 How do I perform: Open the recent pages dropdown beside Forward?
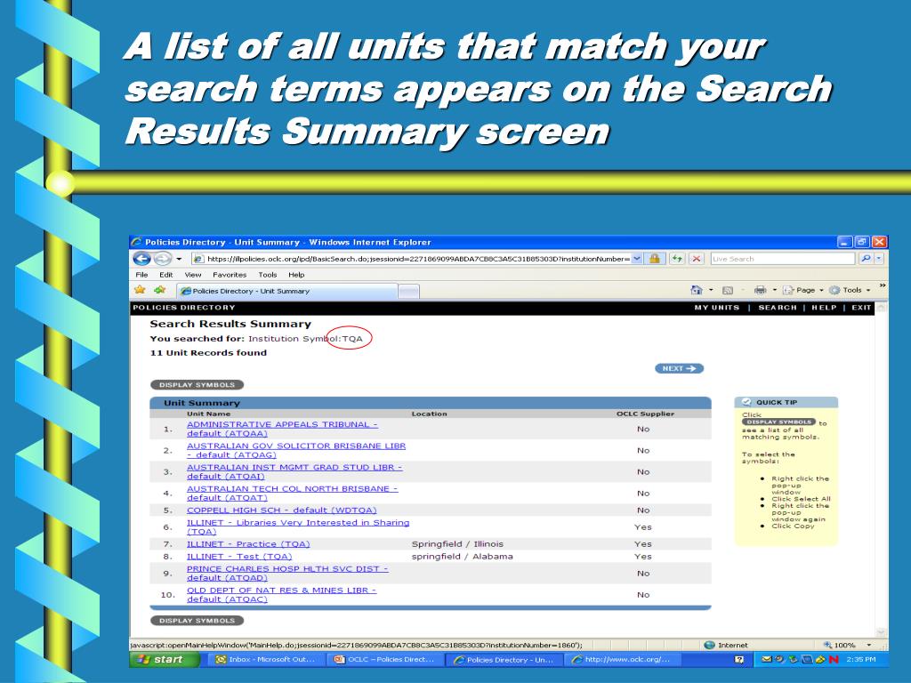179,259
